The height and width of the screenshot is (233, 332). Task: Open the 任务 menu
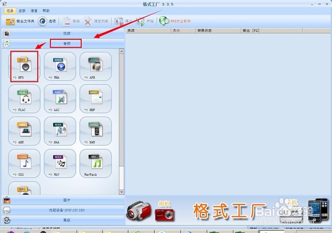(10, 11)
